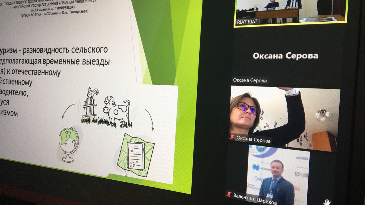Click muted microphone icon beside Оксана Серова
The image size is (365, 205).
(232, 137)
